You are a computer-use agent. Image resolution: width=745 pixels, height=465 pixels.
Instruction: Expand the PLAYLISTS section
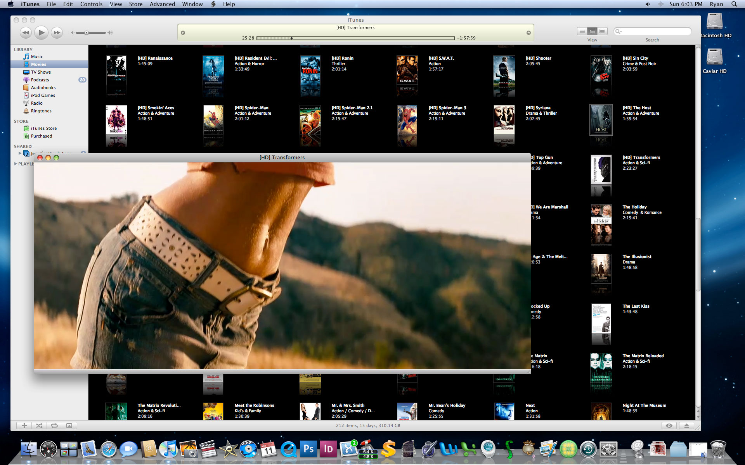click(x=15, y=164)
